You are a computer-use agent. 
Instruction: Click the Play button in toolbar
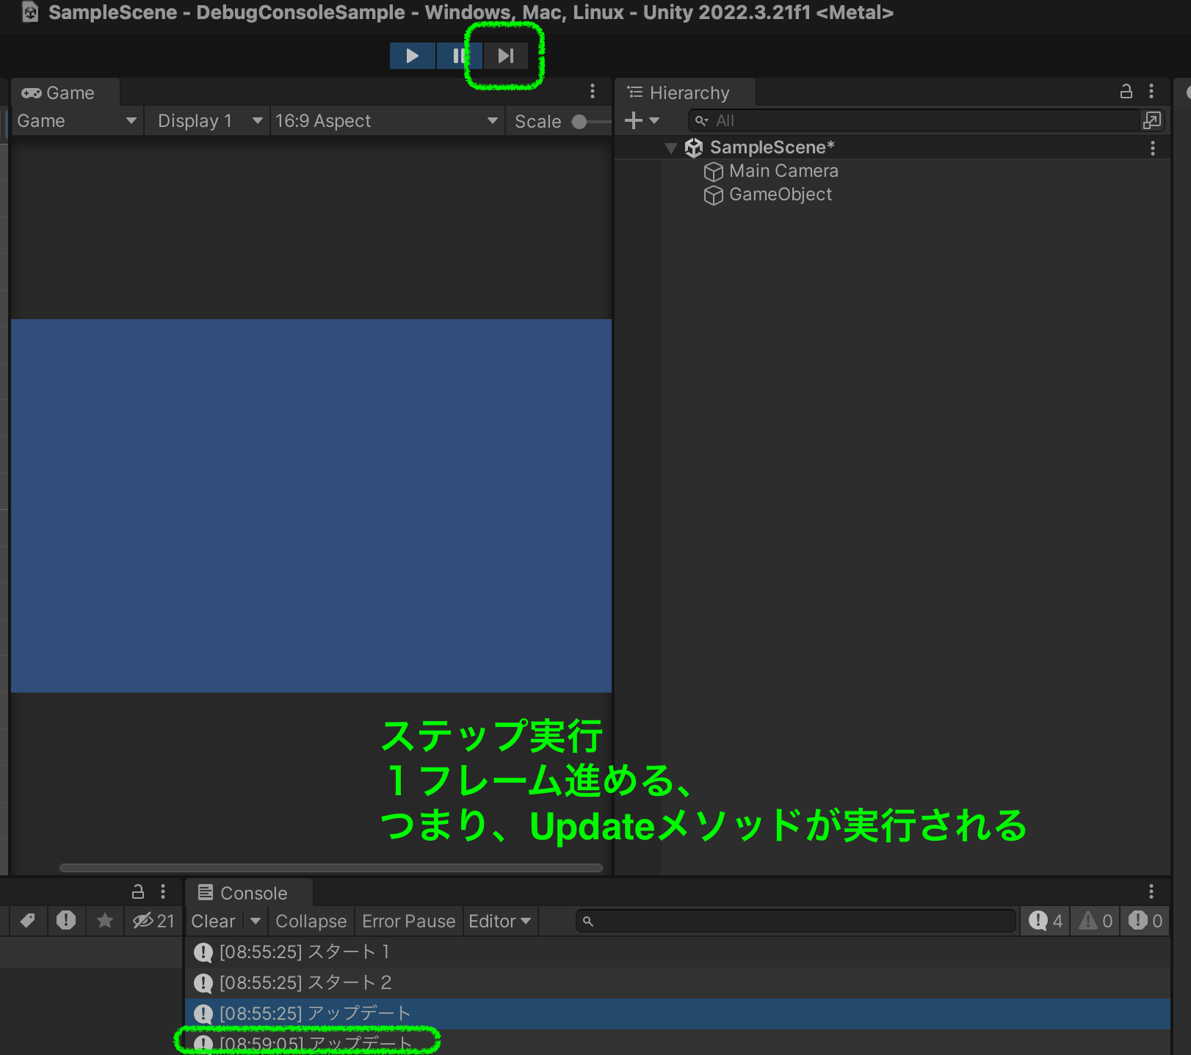tap(413, 56)
